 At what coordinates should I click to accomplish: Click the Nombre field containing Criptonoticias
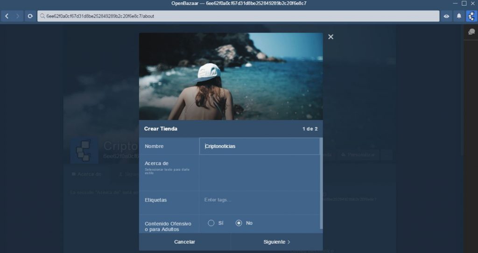[260, 146]
